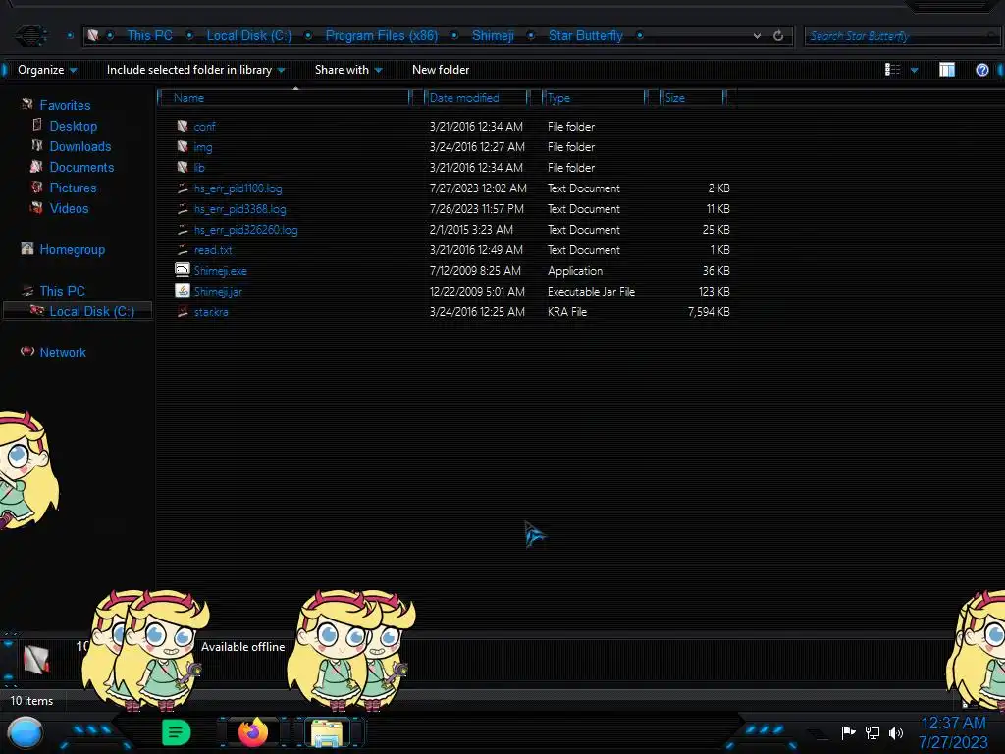
Task: Click the volume speaker tray icon
Action: 896,732
